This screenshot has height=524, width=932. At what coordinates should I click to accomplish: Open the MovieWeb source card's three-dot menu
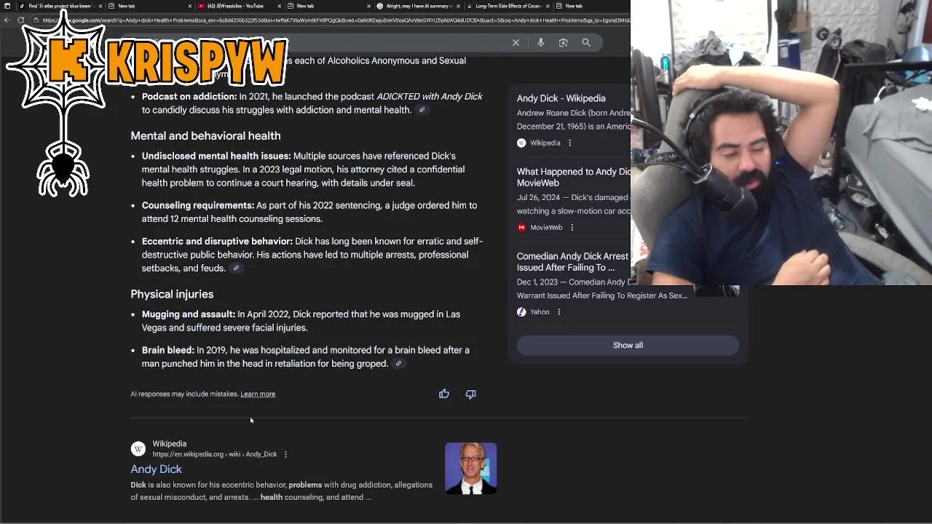click(572, 228)
